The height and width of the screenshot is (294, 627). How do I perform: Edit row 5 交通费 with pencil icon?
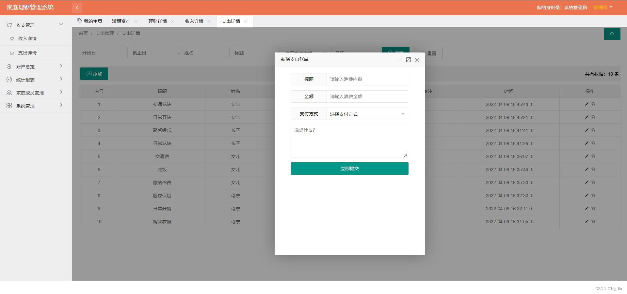(587, 156)
